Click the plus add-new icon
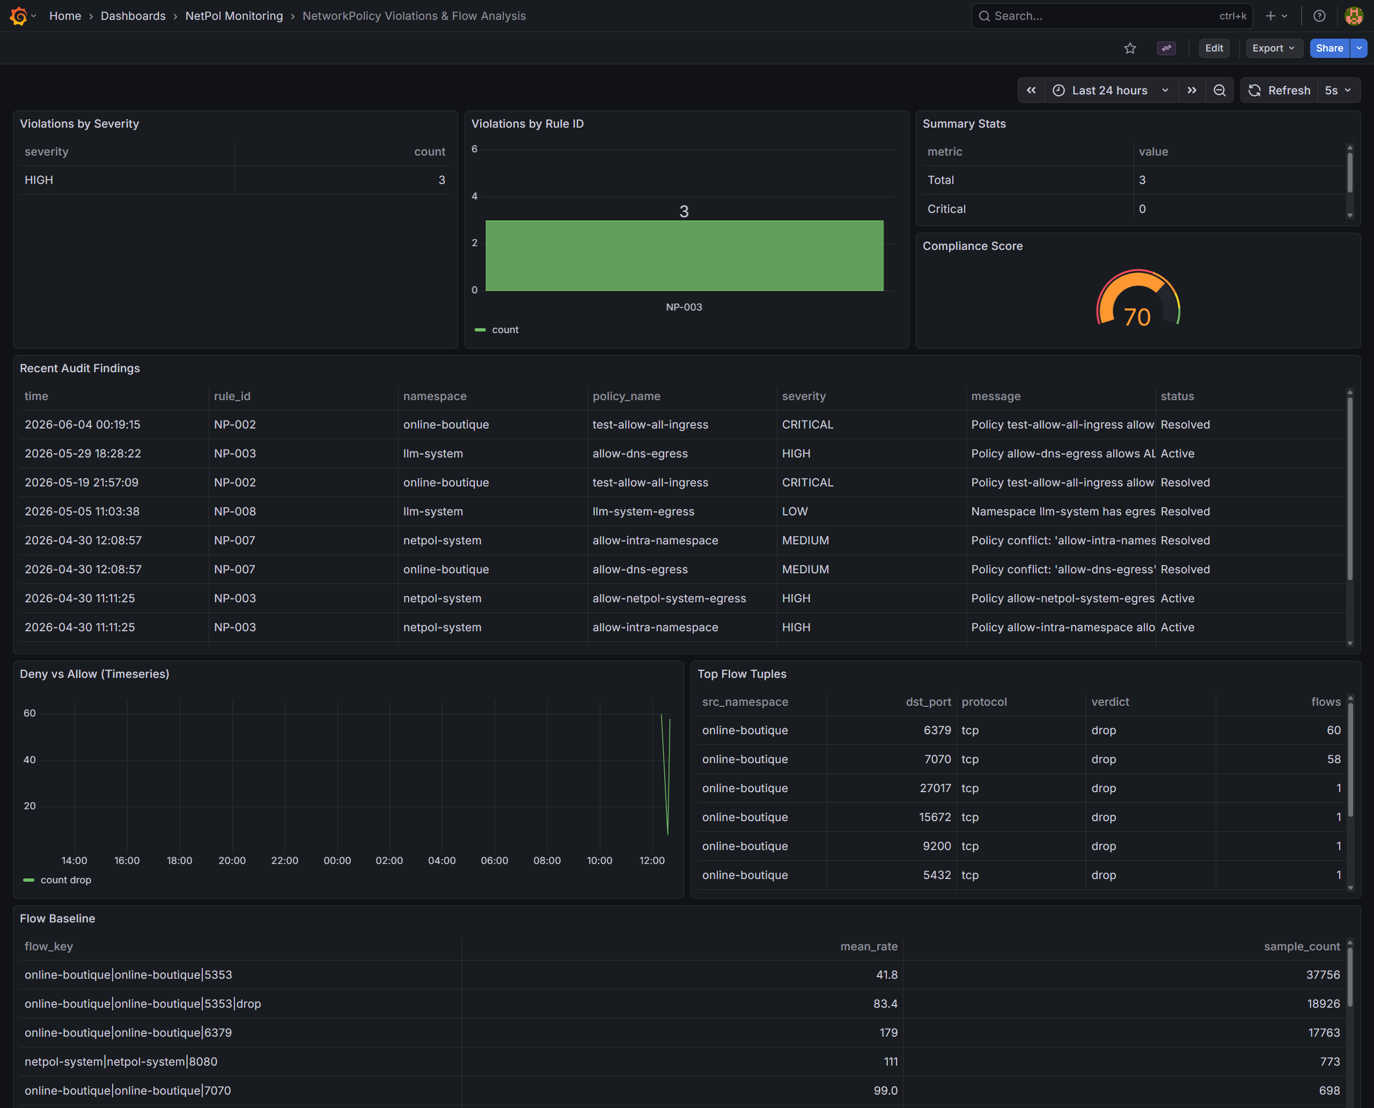1374x1108 pixels. [x=1270, y=16]
